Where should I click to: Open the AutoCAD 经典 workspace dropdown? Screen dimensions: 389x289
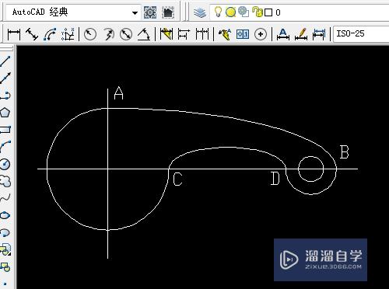click(135, 12)
